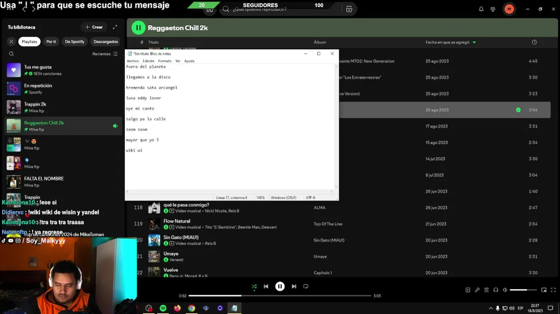This screenshot has height=314, width=560.
Task: Open Ayuda menu in Notepad
Action: (189, 61)
